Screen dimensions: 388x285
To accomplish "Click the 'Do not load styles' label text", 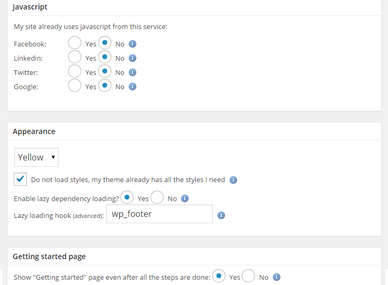I will pos(128,180).
